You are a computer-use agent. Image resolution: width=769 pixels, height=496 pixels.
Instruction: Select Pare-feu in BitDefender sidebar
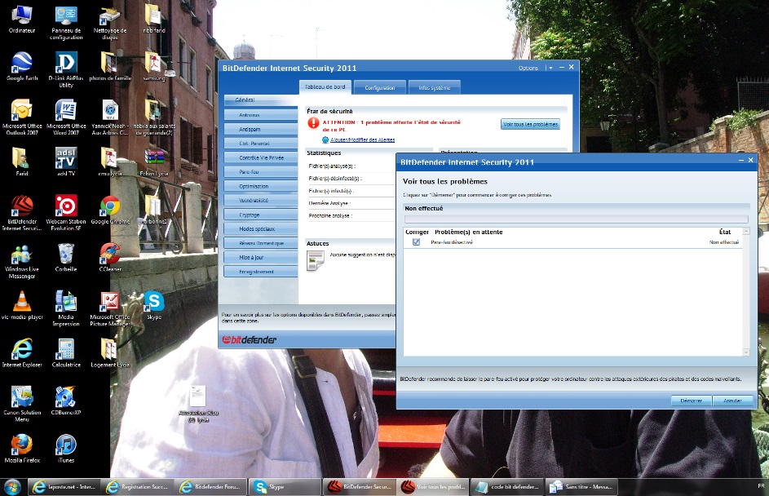260,171
